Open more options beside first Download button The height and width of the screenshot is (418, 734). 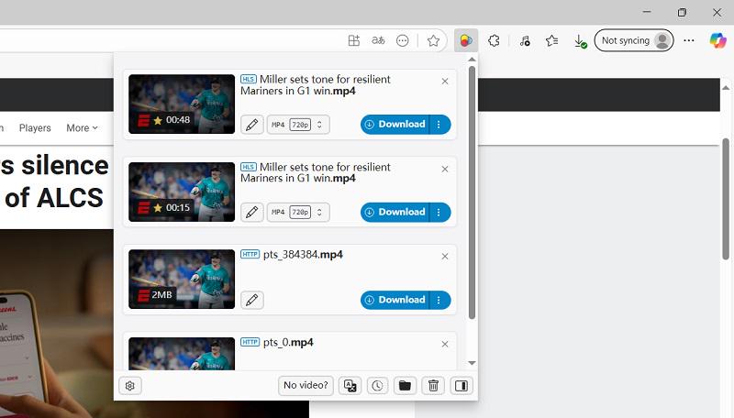coord(439,125)
